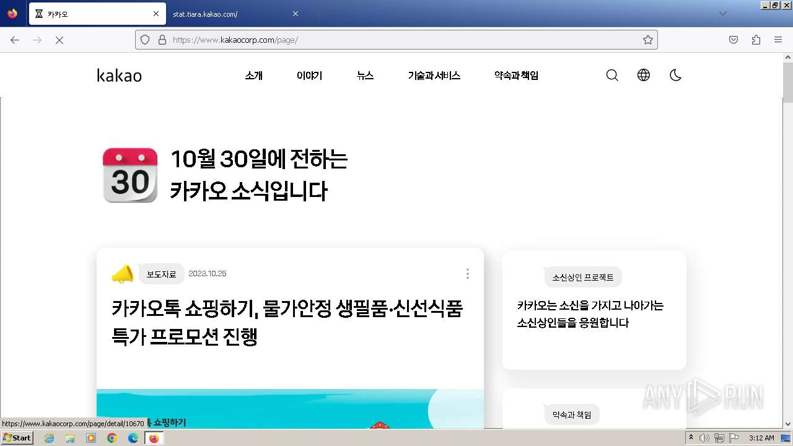The width and height of the screenshot is (793, 446).
Task: Click the 3:12 AM system clock
Action: [x=761, y=438]
